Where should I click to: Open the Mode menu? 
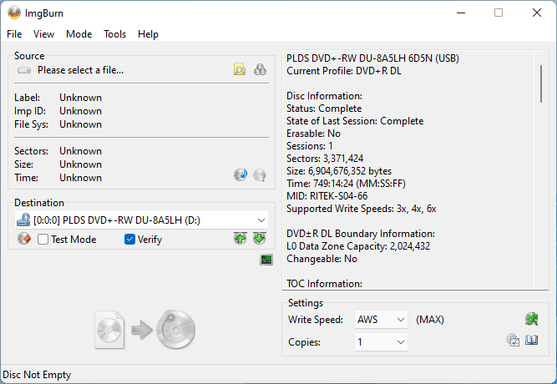point(79,34)
